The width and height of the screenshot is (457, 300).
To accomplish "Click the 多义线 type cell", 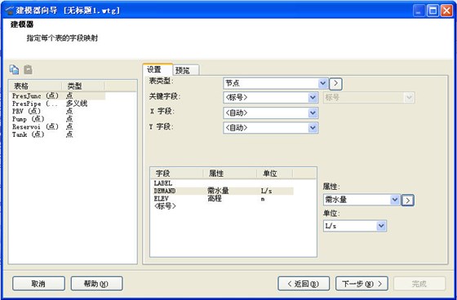I will pyautogui.click(x=77, y=104).
